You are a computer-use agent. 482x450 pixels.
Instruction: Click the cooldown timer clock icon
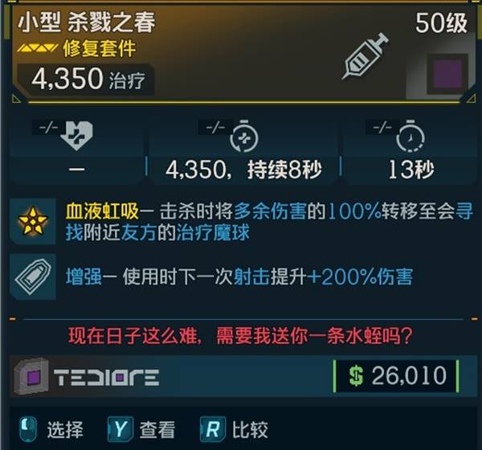point(411,137)
